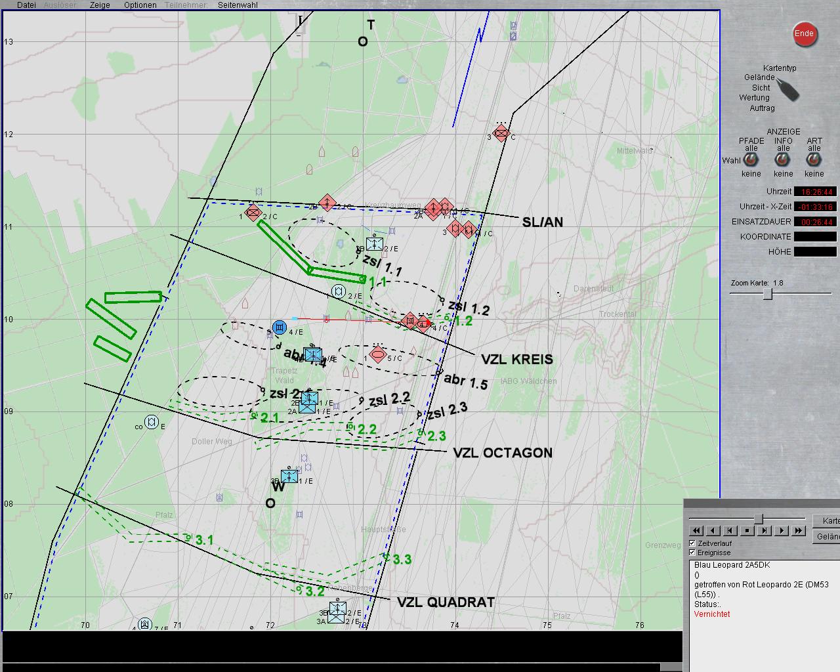Toggle the PFADE display switch
Viewport: 840px width, 672px height.
coord(751,160)
